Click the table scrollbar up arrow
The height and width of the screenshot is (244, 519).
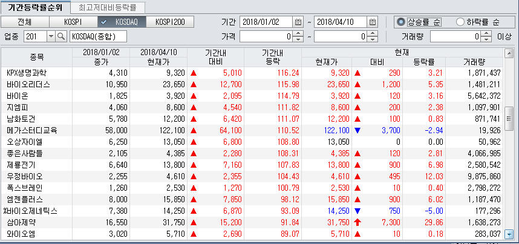508,53
